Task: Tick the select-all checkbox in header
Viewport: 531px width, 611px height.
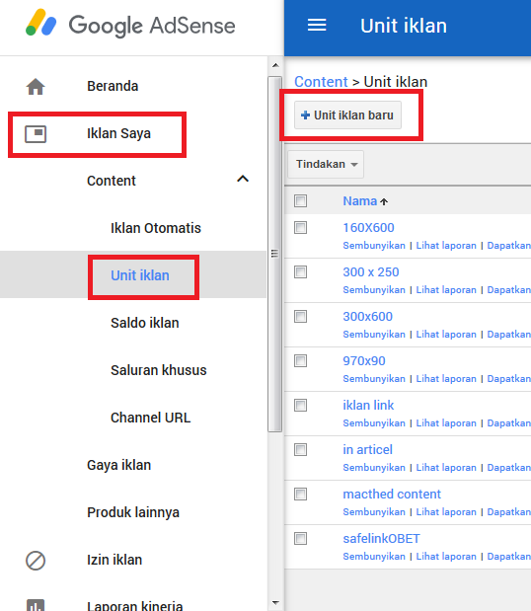Action: coord(300,200)
